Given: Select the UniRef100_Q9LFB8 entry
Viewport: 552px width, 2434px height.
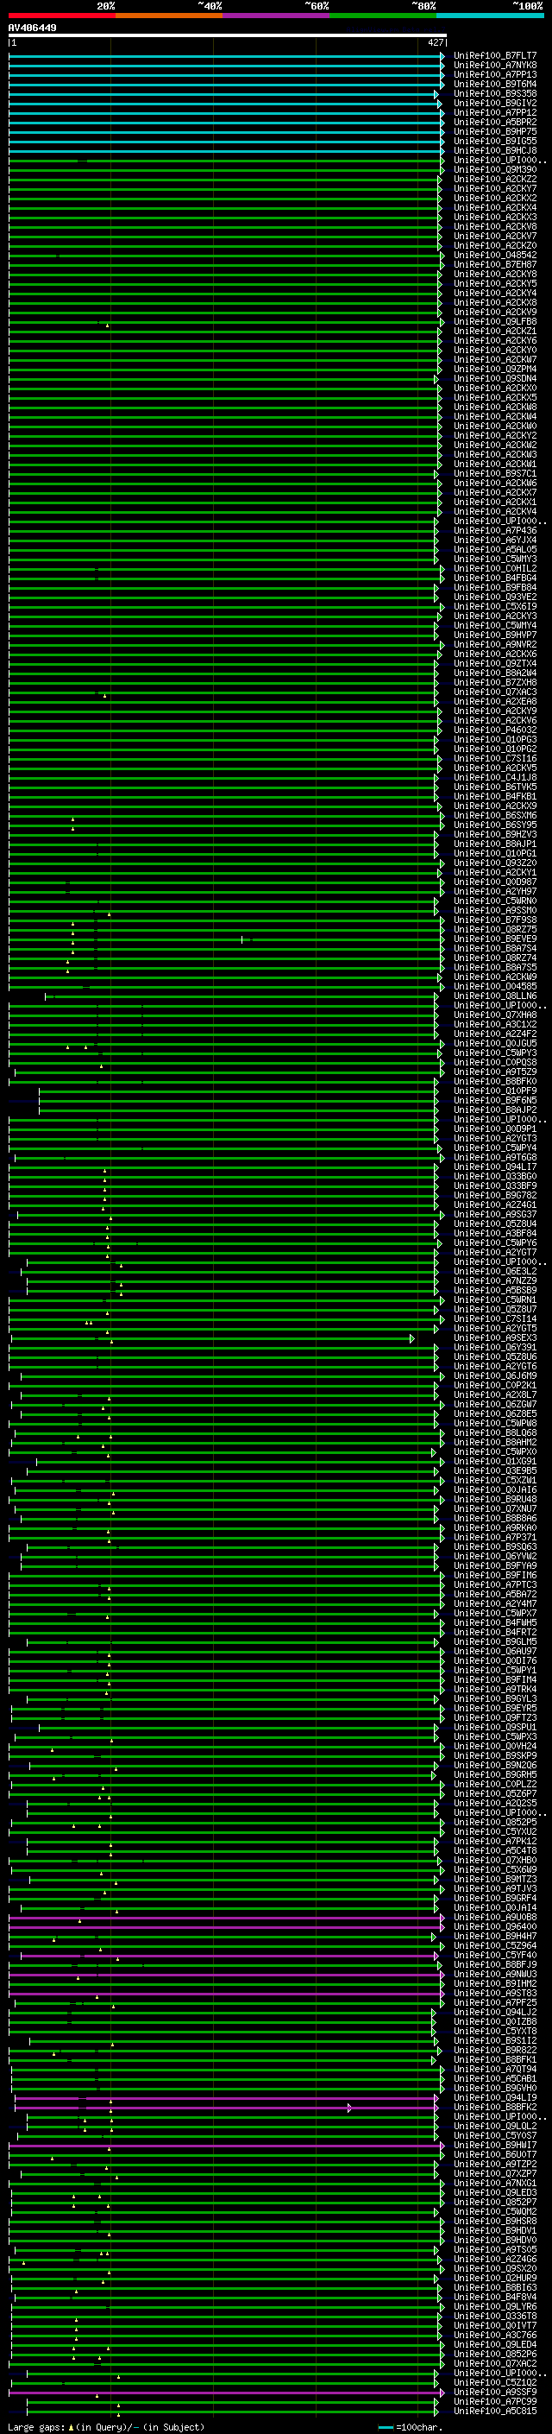Looking at the screenshot, I should 494,321.
